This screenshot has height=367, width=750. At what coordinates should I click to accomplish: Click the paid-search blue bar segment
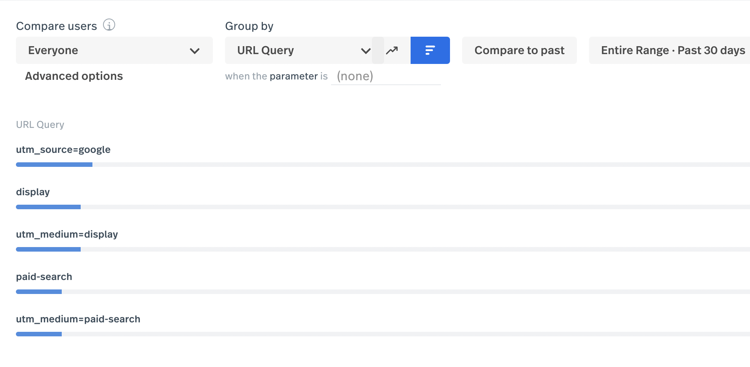[x=39, y=292]
